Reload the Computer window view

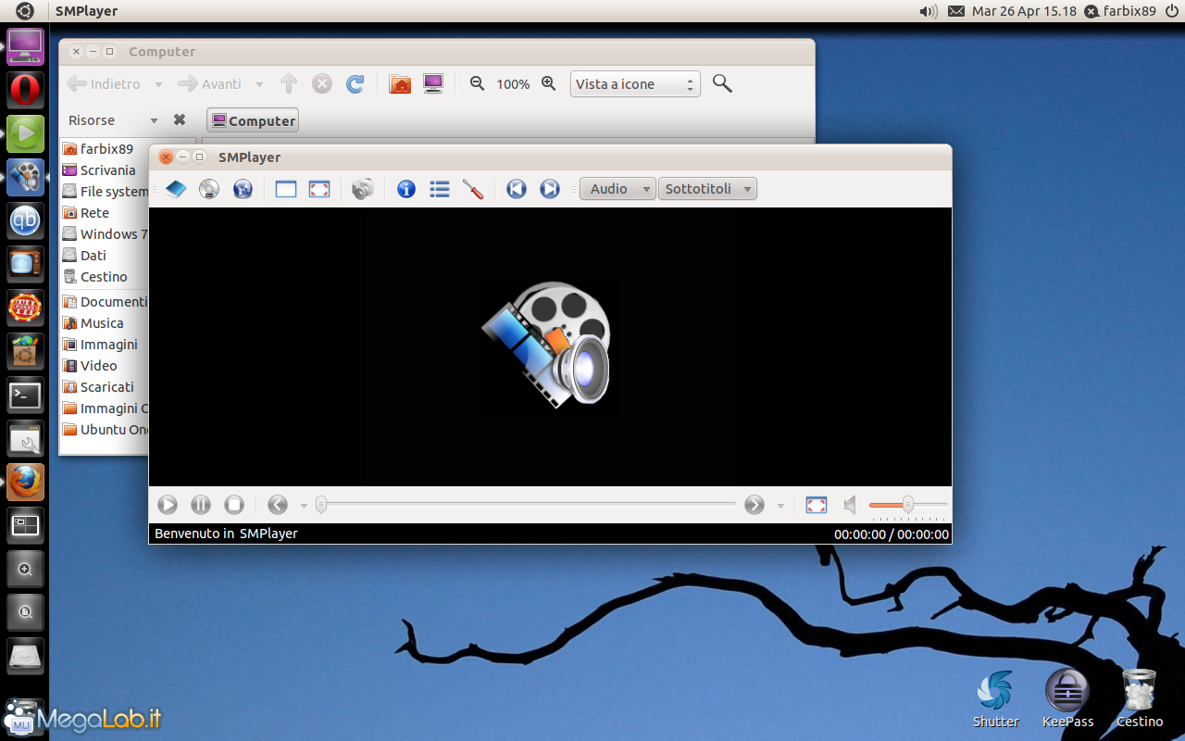pyautogui.click(x=355, y=84)
